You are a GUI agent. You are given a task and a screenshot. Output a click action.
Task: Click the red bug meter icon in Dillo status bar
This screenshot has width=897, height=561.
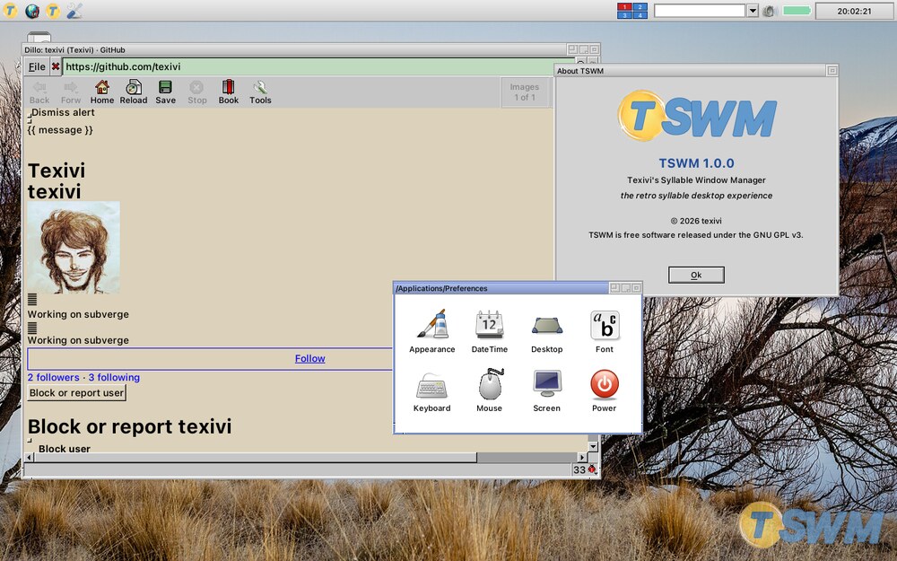[593, 469]
